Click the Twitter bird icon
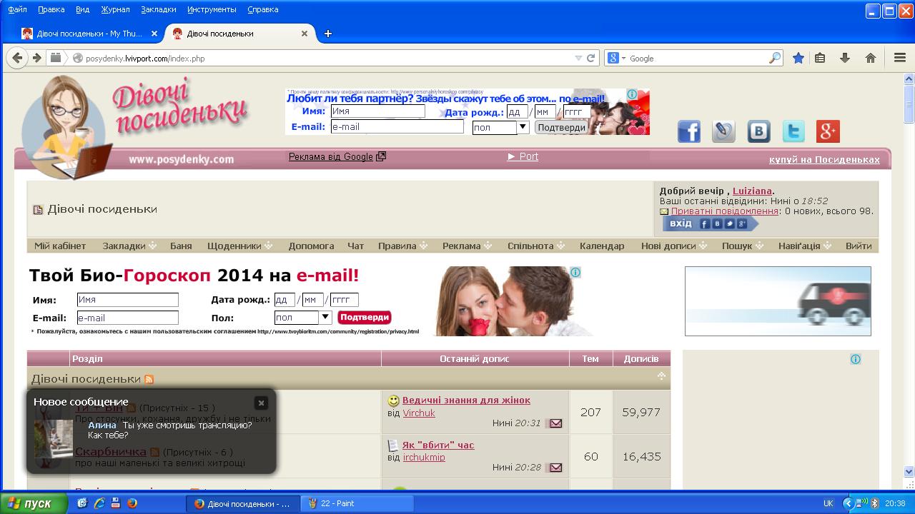915x514 pixels. (793, 131)
